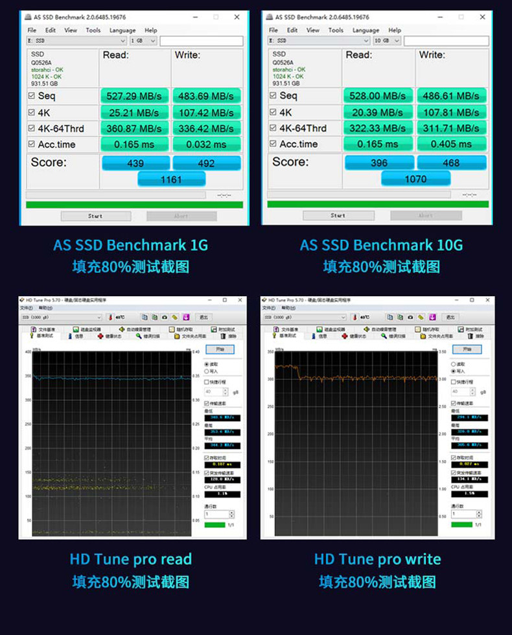
Task: Toggle Seq checkbox in 1 GB AS SSD window
Action: [32, 96]
